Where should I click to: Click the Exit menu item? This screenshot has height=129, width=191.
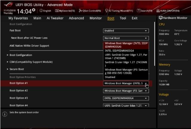[x=134, y=18]
